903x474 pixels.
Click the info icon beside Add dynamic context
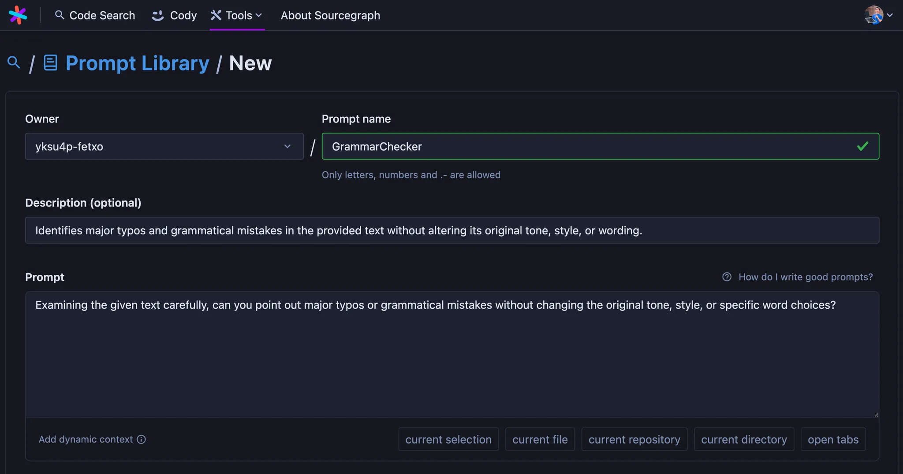pyautogui.click(x=141, y=439)
